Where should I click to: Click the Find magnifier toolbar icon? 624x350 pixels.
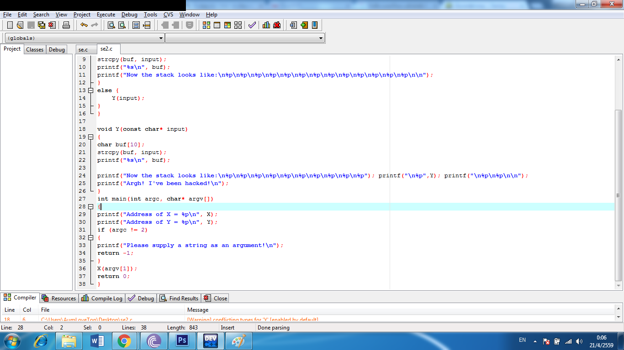(111, 25)
